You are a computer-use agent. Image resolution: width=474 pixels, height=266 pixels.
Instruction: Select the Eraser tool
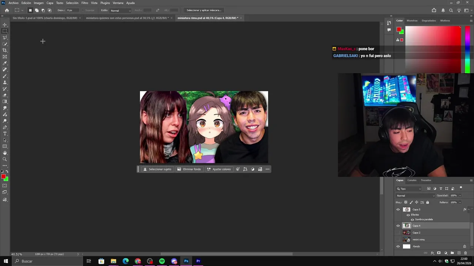(x=5, y=95)
